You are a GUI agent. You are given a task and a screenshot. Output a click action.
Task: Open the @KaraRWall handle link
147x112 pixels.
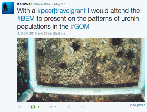coord(42,4)
